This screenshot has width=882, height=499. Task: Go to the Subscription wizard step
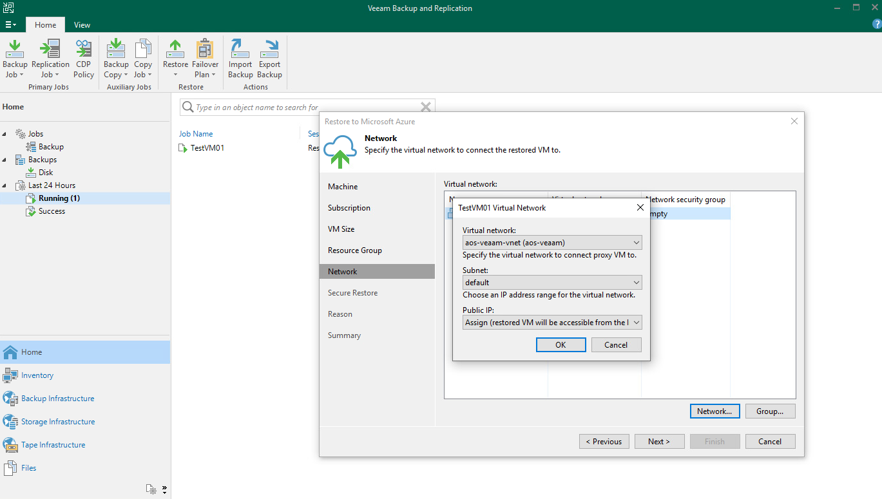(377, 208)
